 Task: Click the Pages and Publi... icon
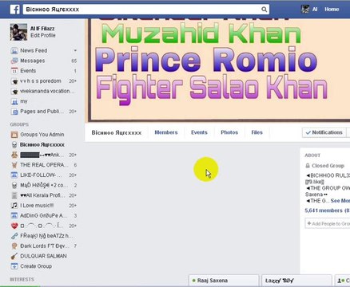14,112
